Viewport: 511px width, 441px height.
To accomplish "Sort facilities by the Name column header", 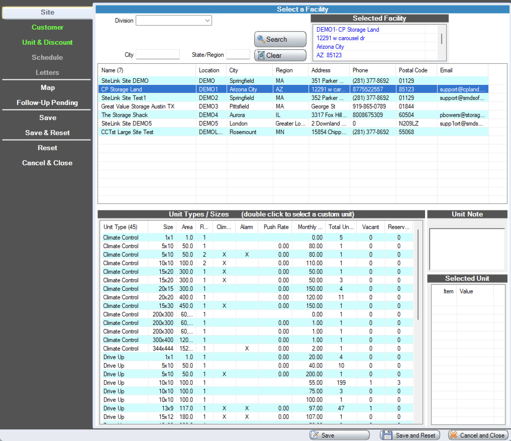I will pyautogui.click(x=112, y=70).
